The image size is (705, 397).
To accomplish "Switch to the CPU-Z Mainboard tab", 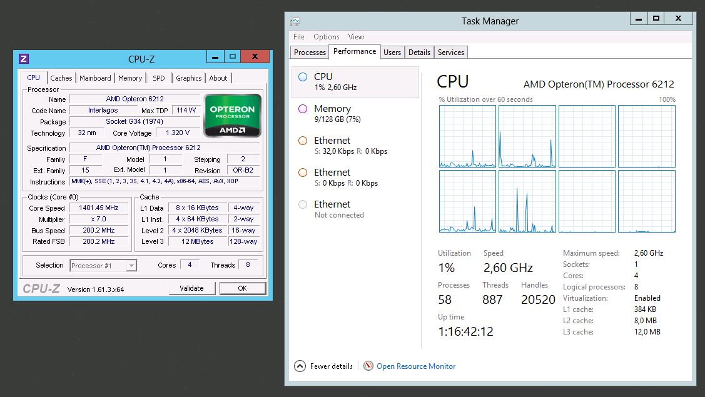I will point(95,78).
